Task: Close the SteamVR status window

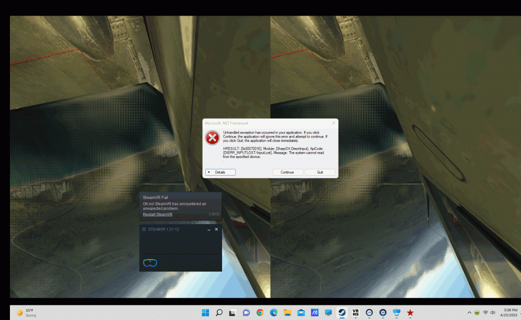Action: pyautogui.click(x=217, y=229)
